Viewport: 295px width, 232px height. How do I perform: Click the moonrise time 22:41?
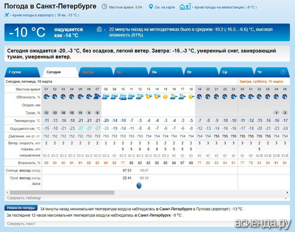click(127, 178)
